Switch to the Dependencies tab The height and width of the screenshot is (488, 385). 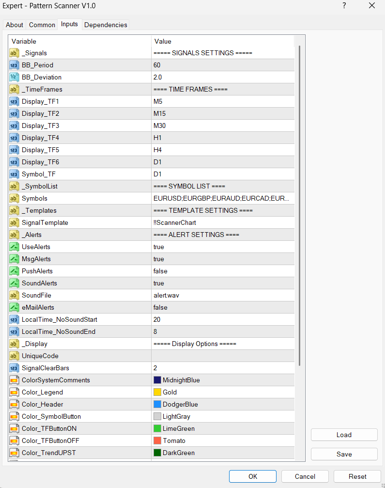pyautogui.click(x=106, y=25)
